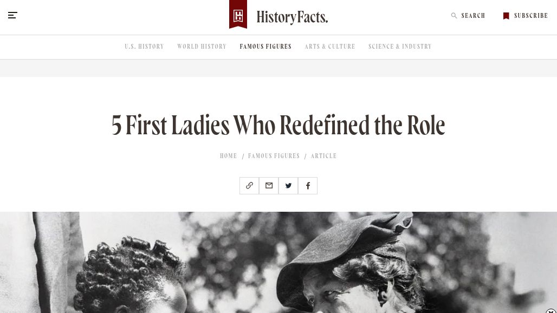The width and height of the screenshot is (557, 313).
Task: Click the Subscribe text button
Action: tap(531, 16)
